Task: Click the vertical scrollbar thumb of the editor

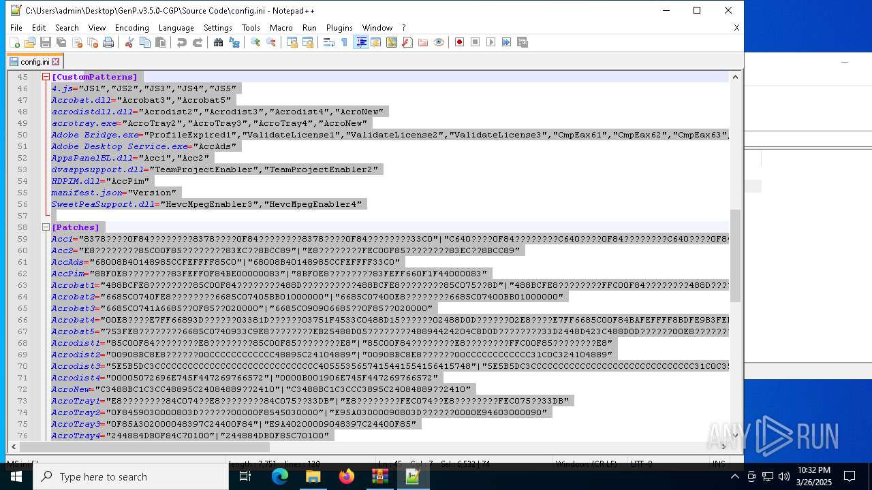Action: (735, 256)
